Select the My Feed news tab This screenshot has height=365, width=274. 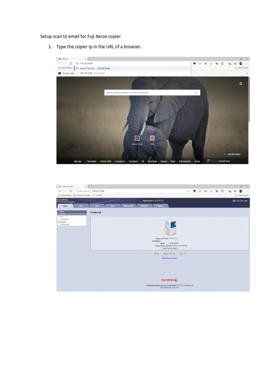77,161
